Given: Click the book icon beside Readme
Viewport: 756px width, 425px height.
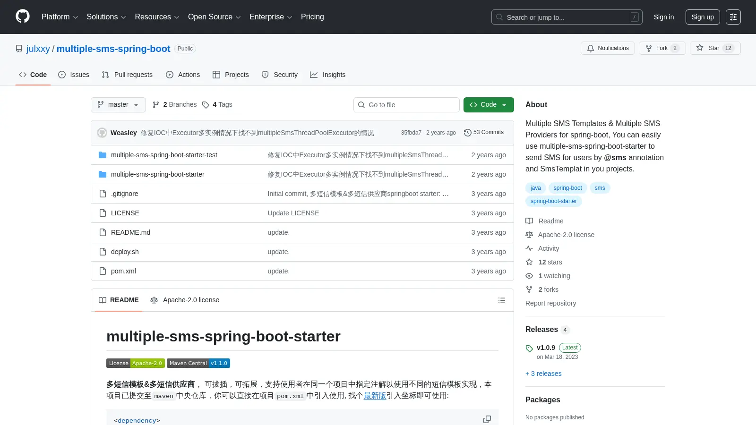Looking at the screenshot, I should [x=529, y=221].
